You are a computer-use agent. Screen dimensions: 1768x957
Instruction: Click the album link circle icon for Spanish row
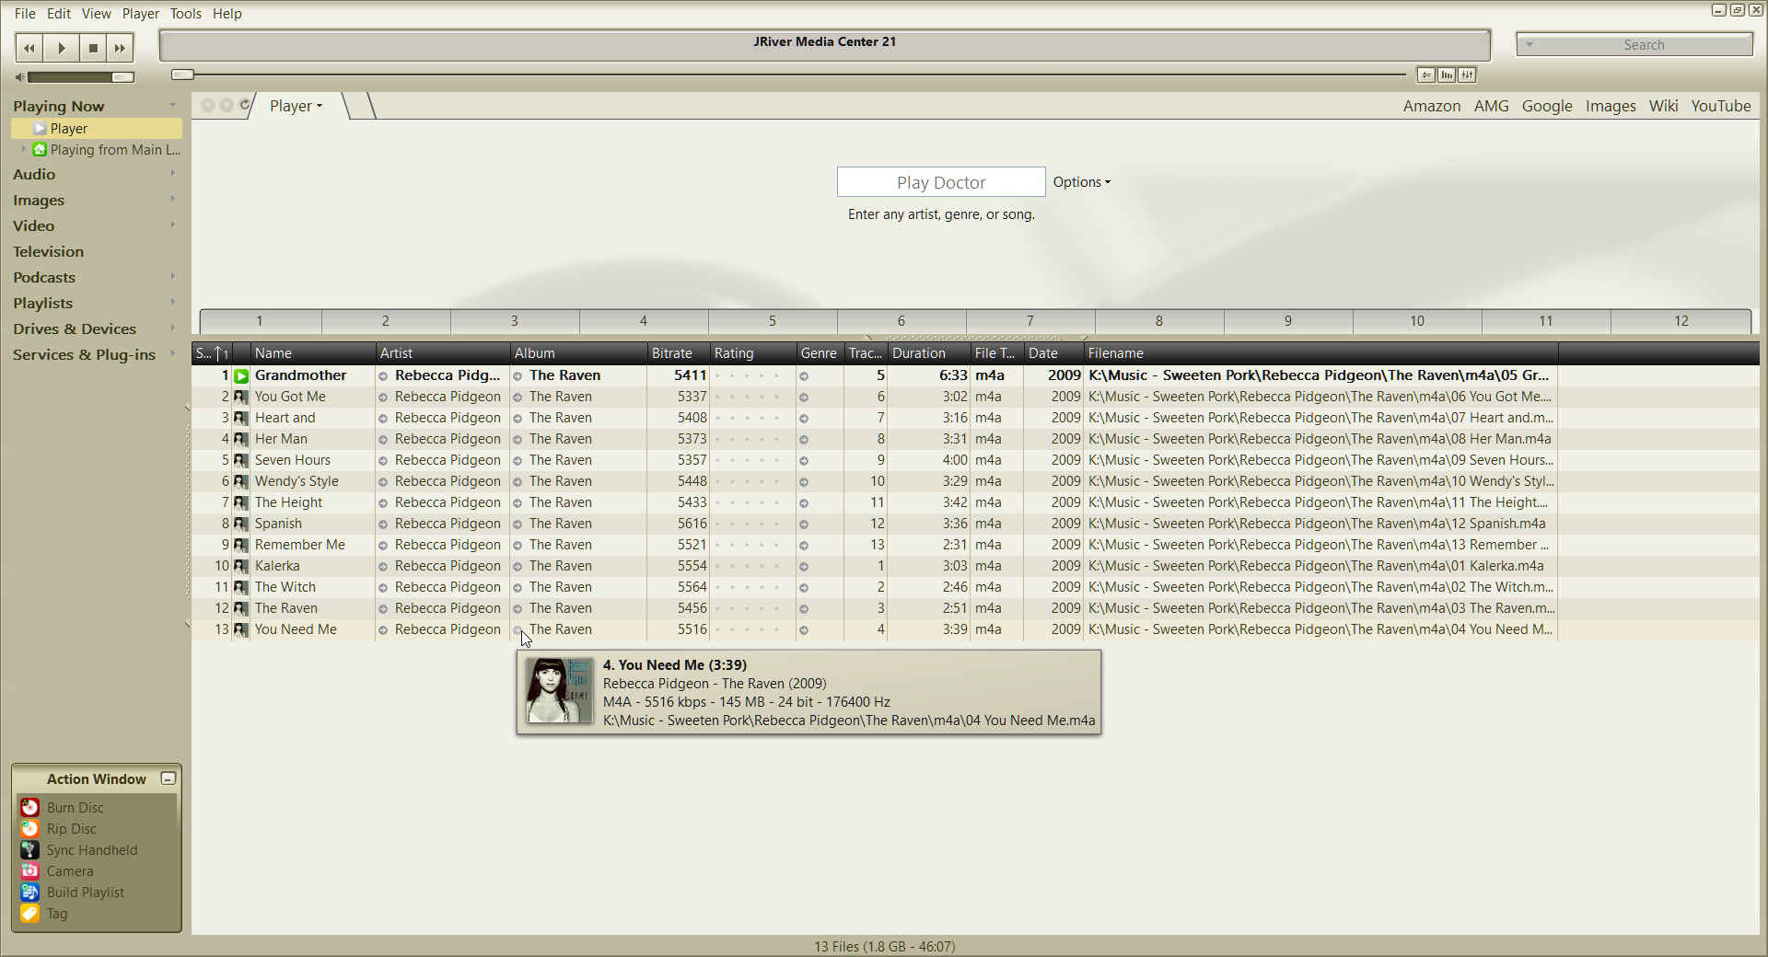[x=518, y=525]
